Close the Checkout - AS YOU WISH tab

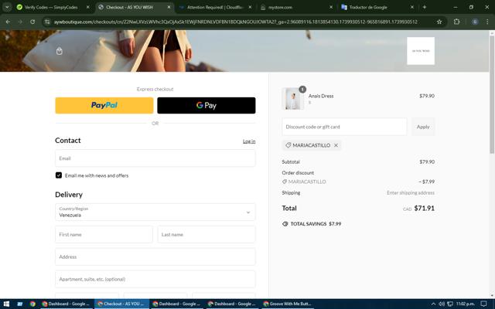click(x=169, y=7)
